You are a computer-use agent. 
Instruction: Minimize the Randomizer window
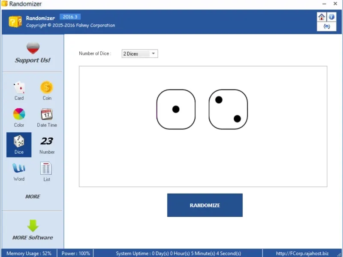(x=324, y=4)
